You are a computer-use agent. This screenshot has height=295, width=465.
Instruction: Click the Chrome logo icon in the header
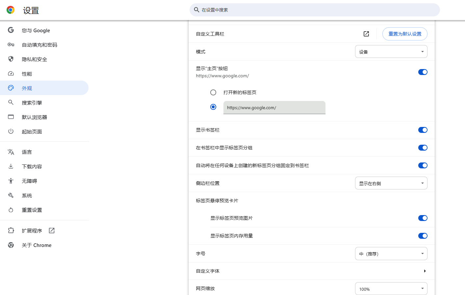[11, 10]
